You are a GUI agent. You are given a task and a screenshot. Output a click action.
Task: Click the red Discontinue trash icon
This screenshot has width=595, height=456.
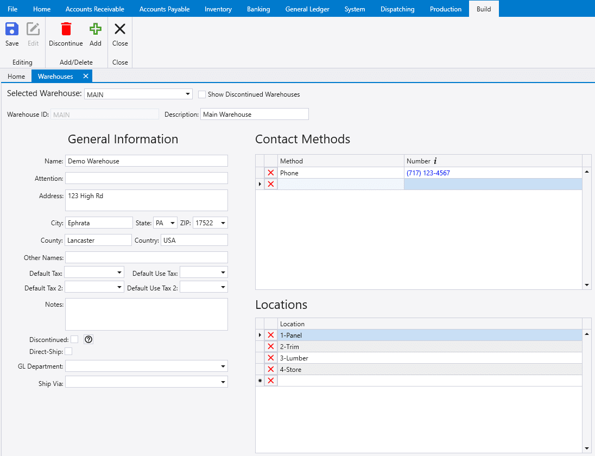(66, 30)
